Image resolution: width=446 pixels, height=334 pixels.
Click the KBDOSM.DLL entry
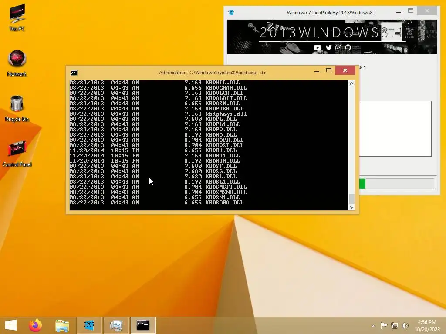click(x=155, y=104)
